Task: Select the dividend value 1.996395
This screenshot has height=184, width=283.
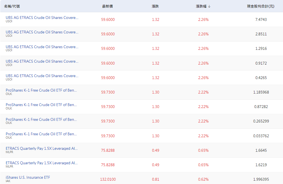Action: (x=261, y=179)
